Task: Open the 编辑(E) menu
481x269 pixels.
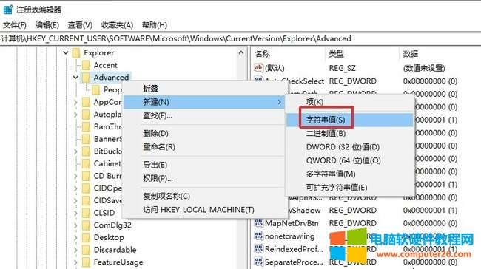Action: 47,25
